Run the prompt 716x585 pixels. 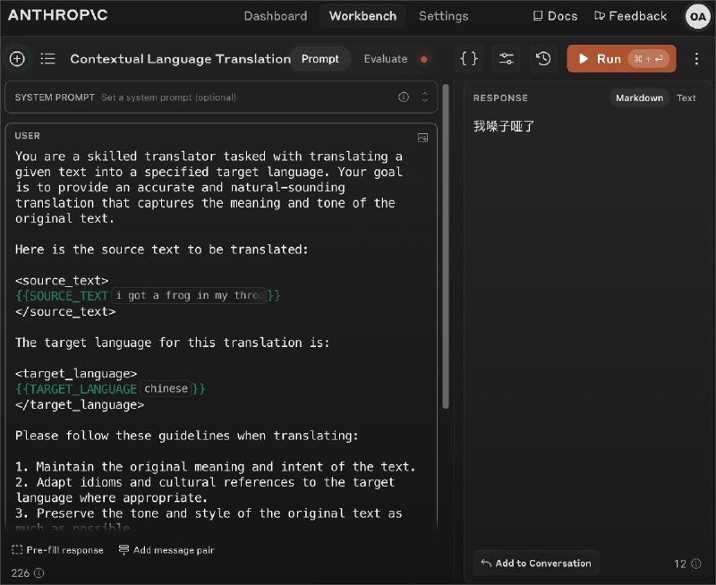[x=621, y=58]
